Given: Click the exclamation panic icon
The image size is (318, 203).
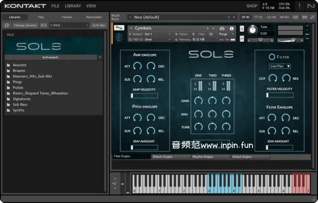Looking at the screenshot, I should click(300, 6).
